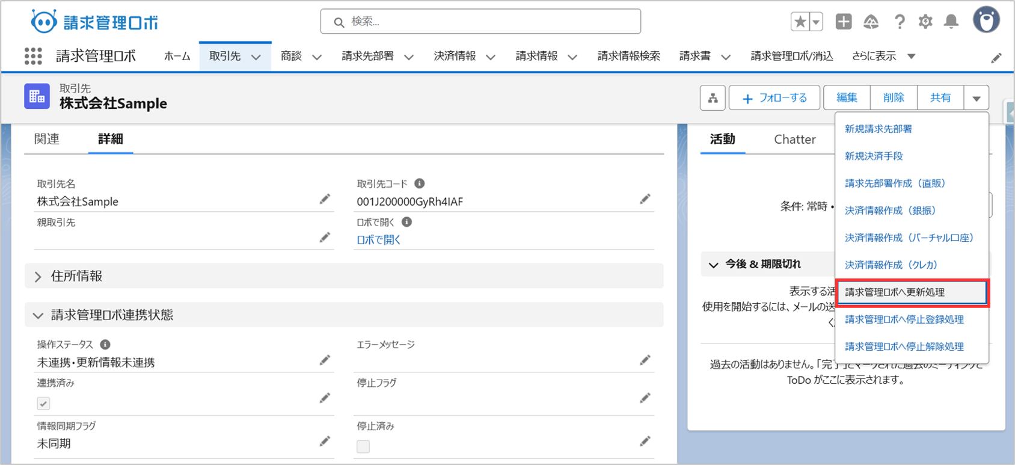
Task: Open the 取引先 tab dropdown chevron
Action: tap(256, 57)
